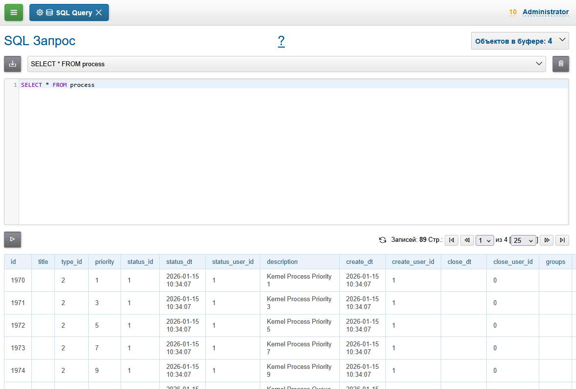The height and width of the screenshot is (389, 576).
Task: Click the trash delete query icon
Action: click(561, 64)
